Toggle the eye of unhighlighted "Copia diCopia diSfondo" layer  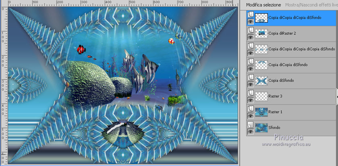point(251,69)
